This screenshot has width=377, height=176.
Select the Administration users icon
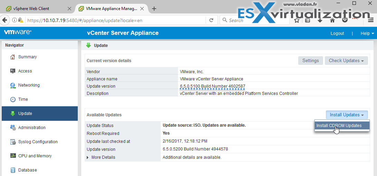[13, 128]
